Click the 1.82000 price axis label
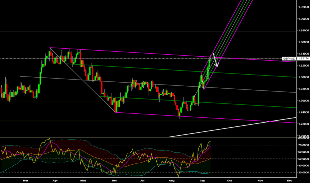Image resolution: width=310 pixels, height=183 pixels. pyautogui.click(x=303, y=66)
